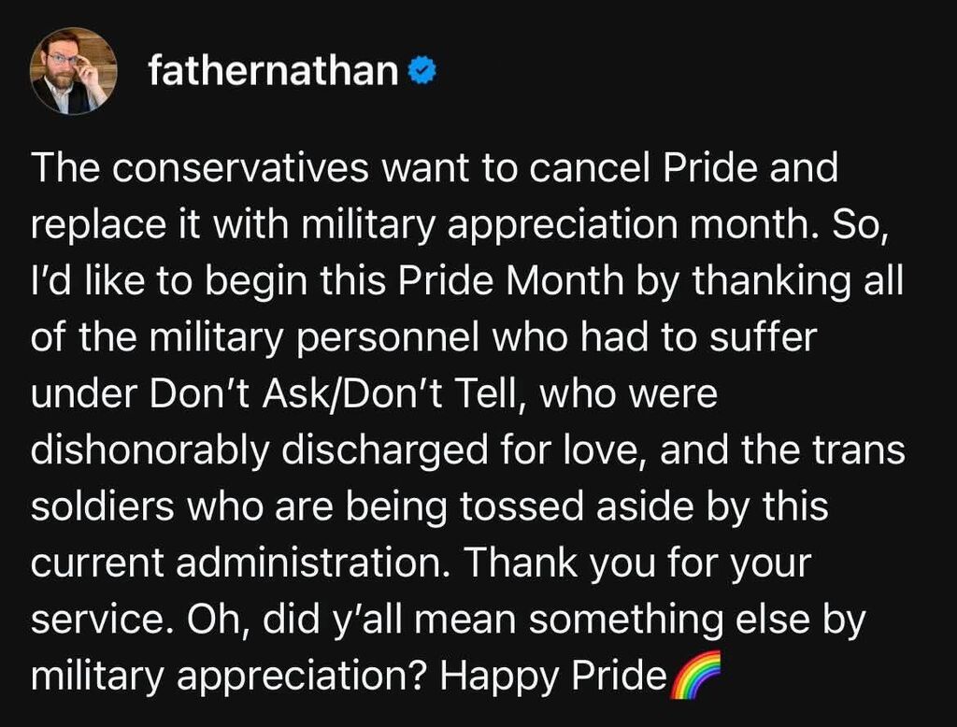
Task: Click the blue verified badge
Action: point(421,71)
